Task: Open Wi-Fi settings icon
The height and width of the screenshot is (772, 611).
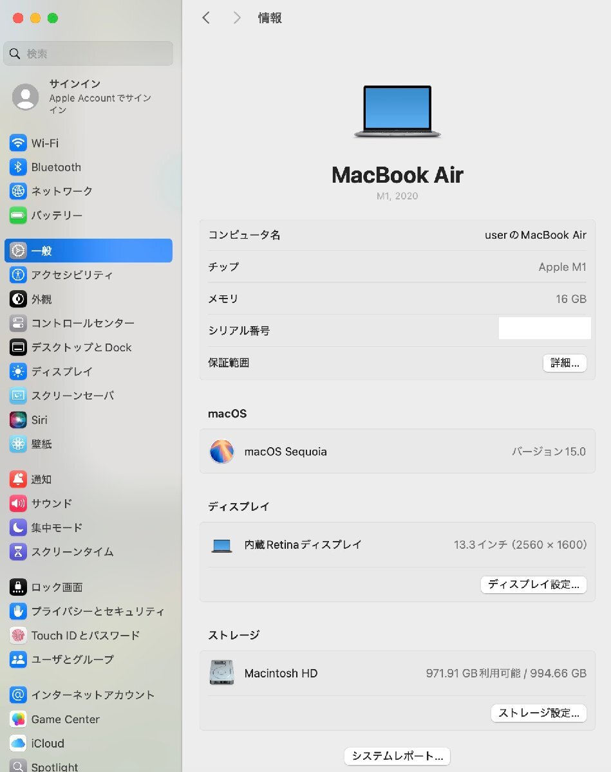Action: tap(18, 143)
